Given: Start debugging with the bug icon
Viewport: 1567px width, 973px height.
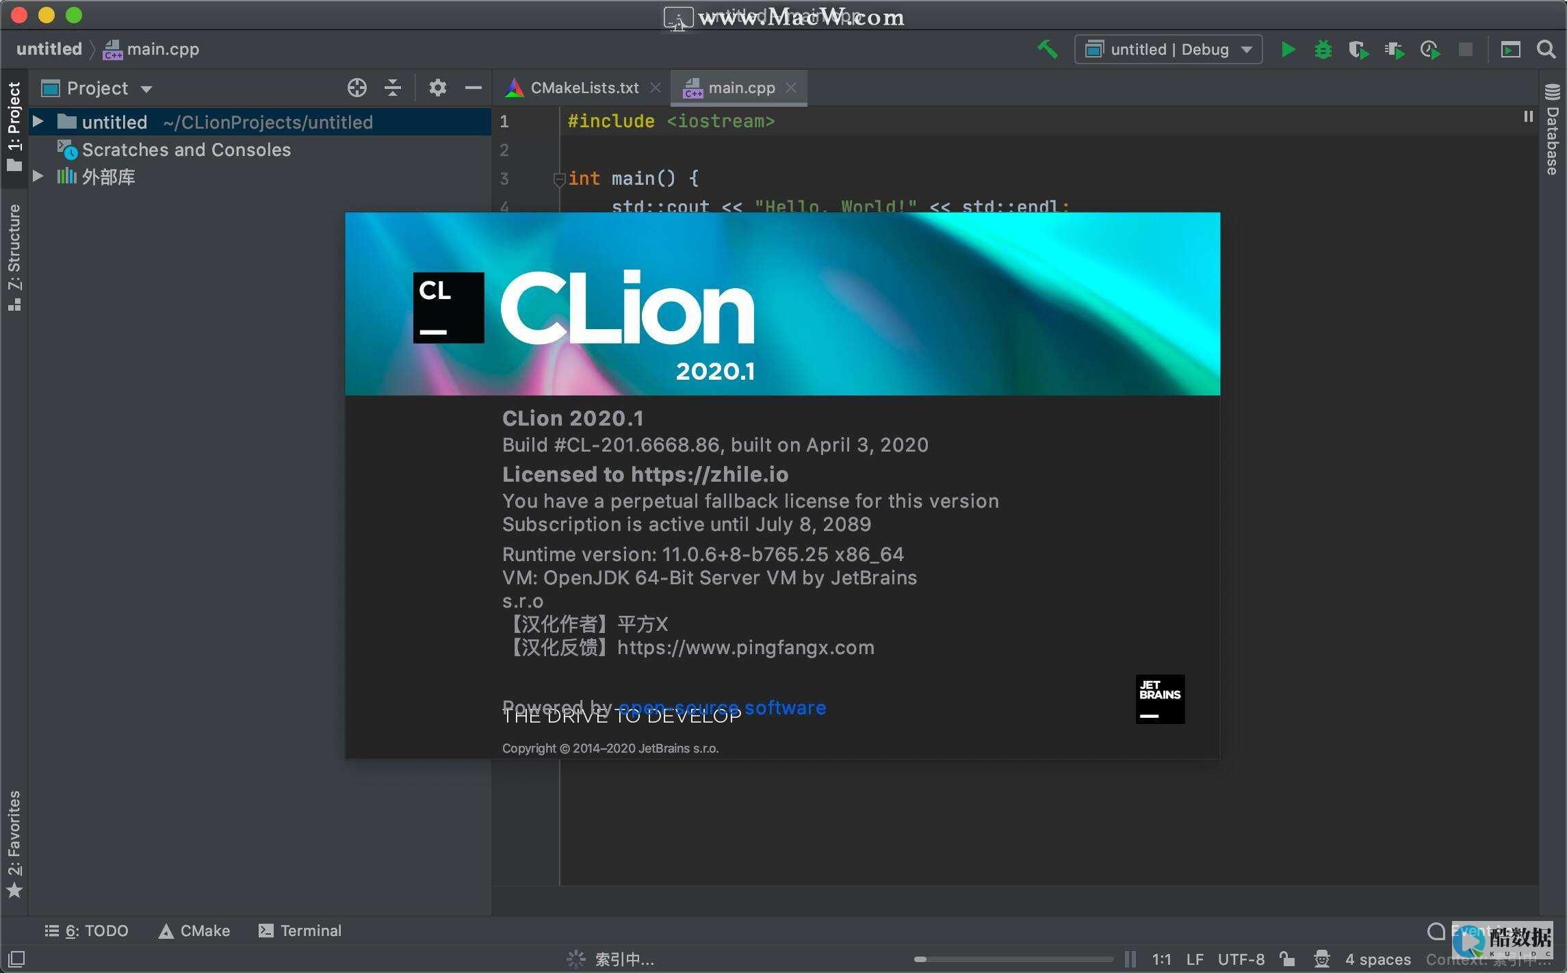Looking at the screenshot, I should point(1323,49).
